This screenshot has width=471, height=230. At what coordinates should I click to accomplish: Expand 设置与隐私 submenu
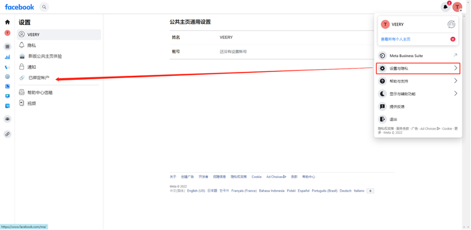(x=418, y=69)
